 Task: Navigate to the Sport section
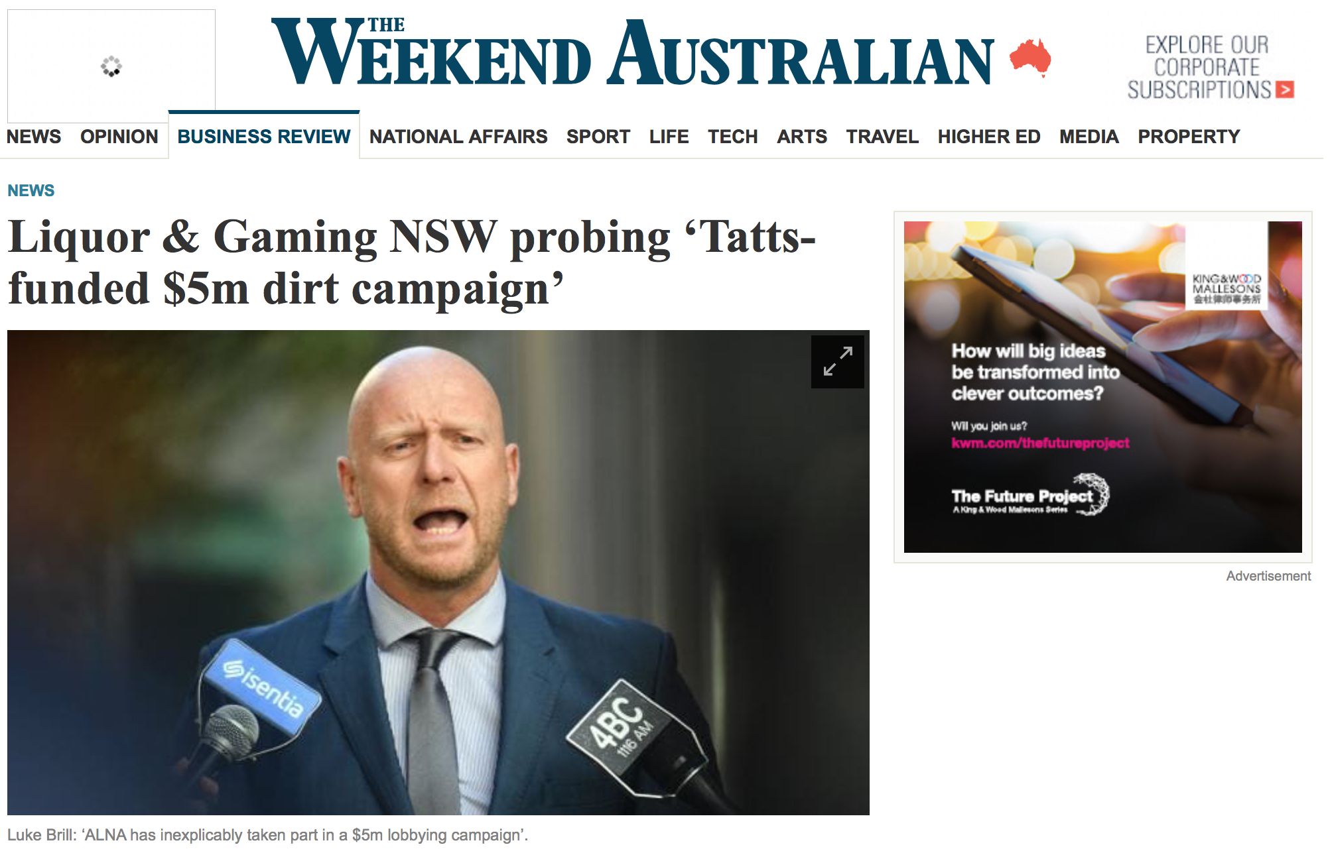pos(598,137)
